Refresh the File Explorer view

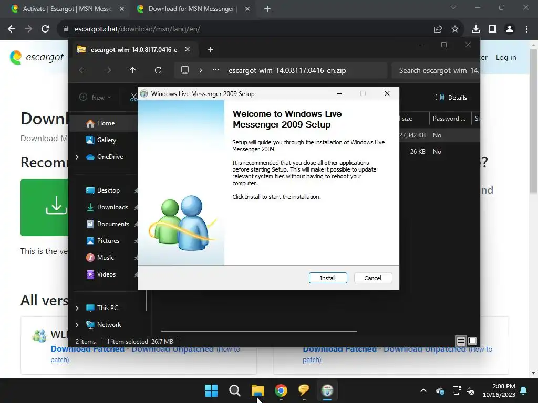point(158,70)
